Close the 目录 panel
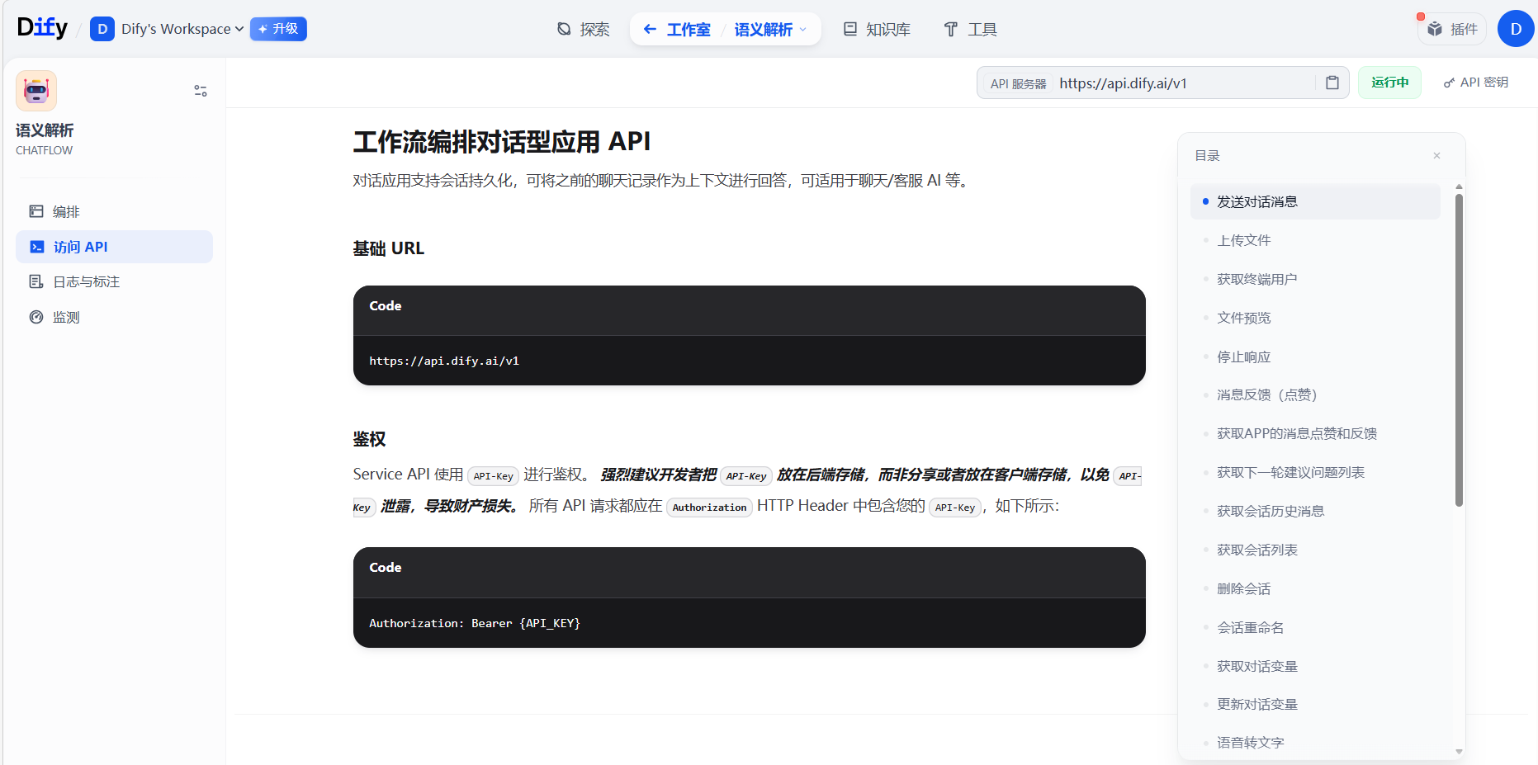This screenshot has height=765, width=1538. click(1436, 155)
